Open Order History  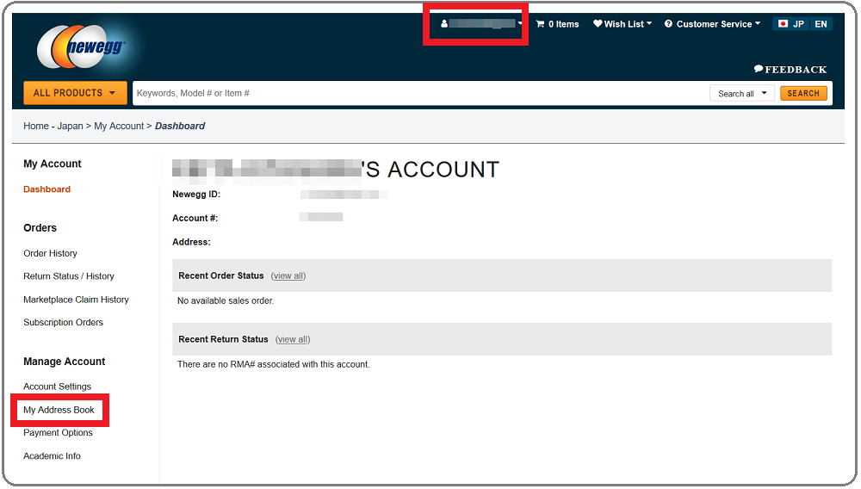(50, 254)
